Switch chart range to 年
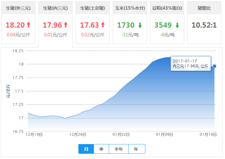 136,149
